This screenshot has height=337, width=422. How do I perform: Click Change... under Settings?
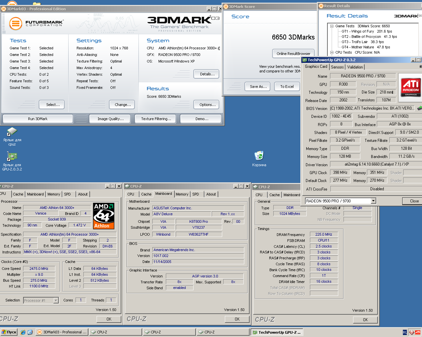[123, 105]
